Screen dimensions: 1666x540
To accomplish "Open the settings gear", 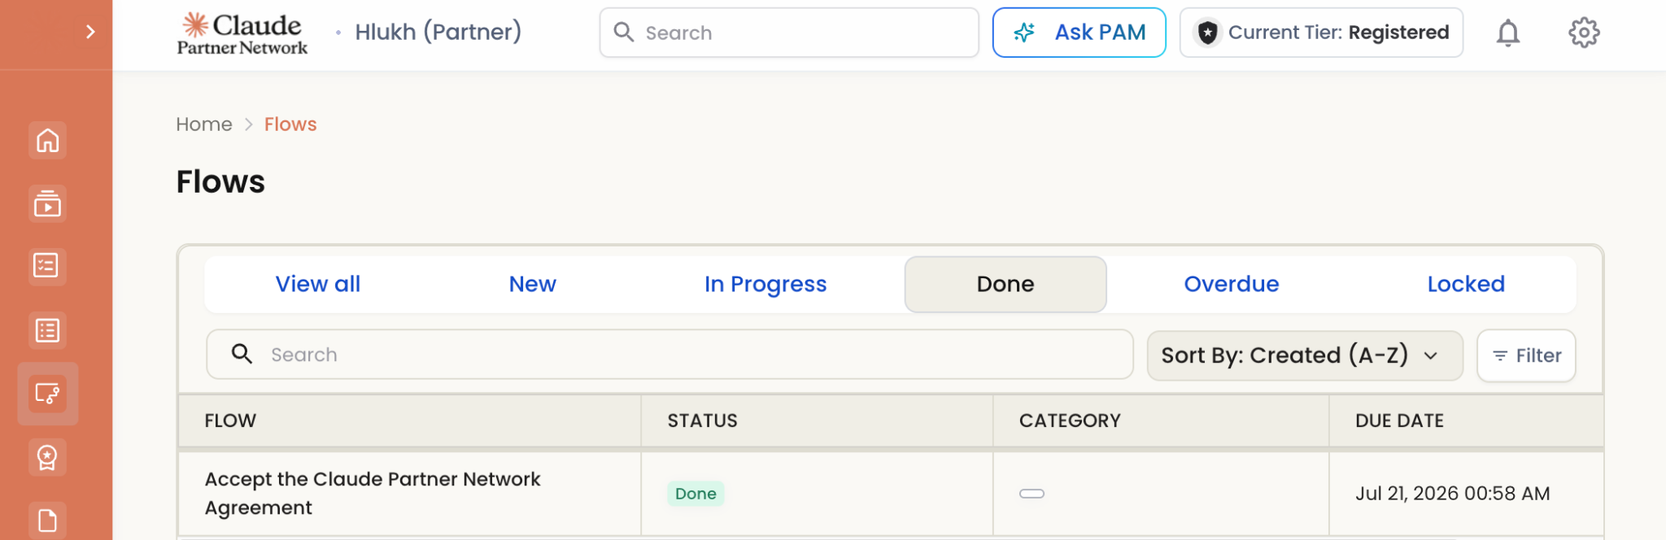I will tap(1584, 33).
